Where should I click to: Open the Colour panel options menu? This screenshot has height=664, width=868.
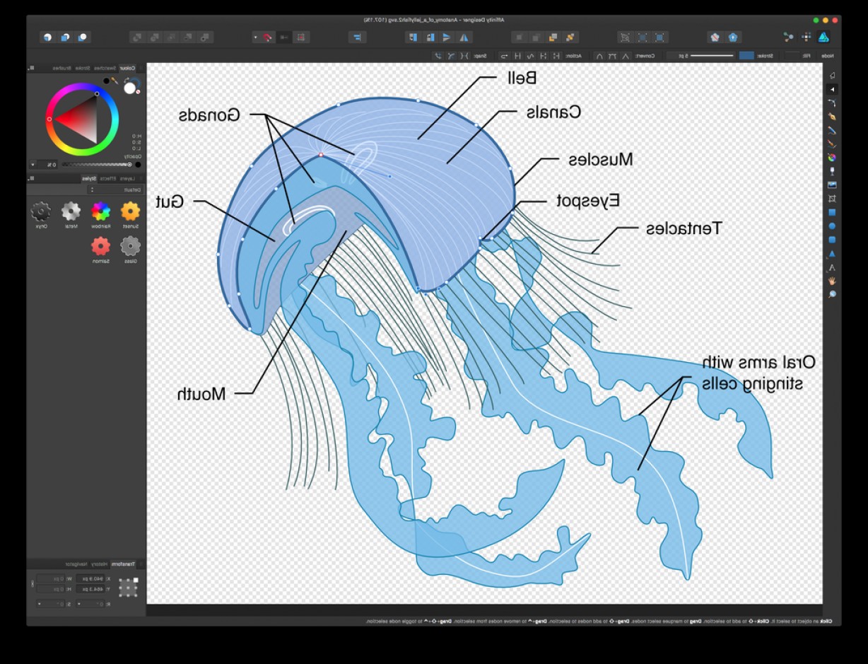tap(32, 67)
